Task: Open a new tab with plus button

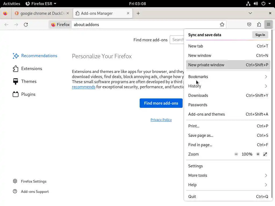Action: [138, 13]
